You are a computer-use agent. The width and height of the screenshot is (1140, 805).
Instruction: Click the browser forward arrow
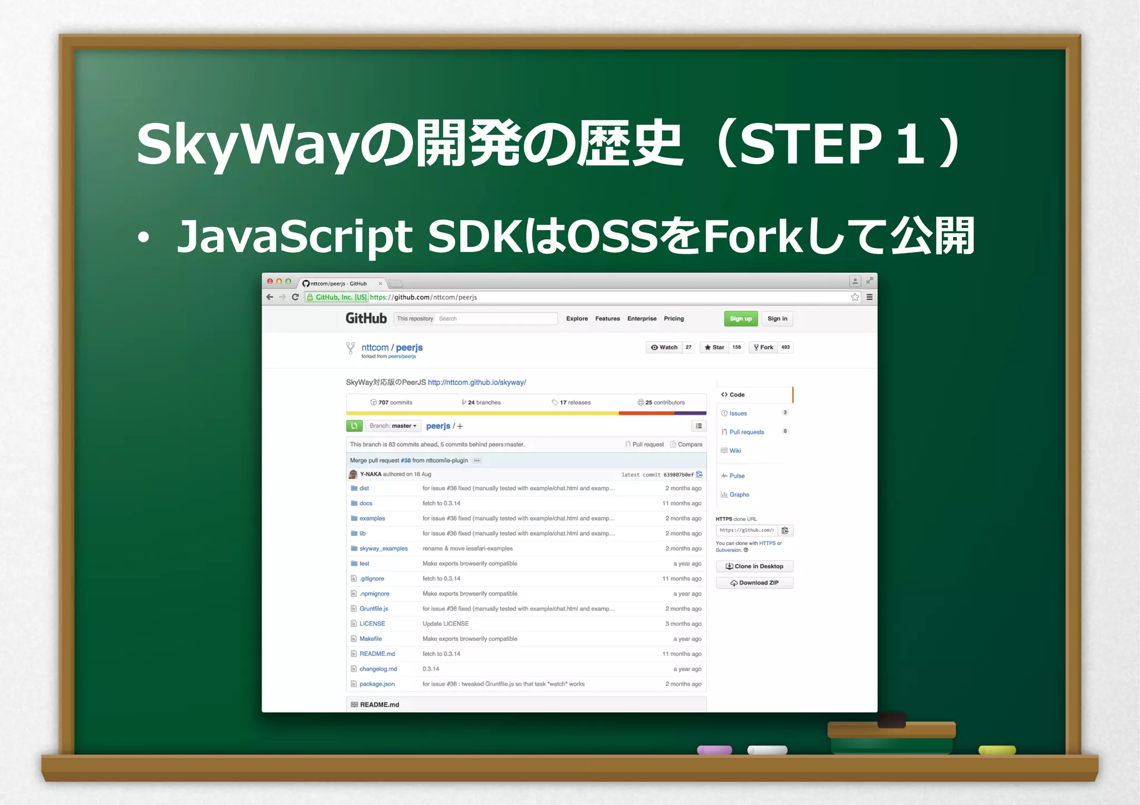(282, 297)
